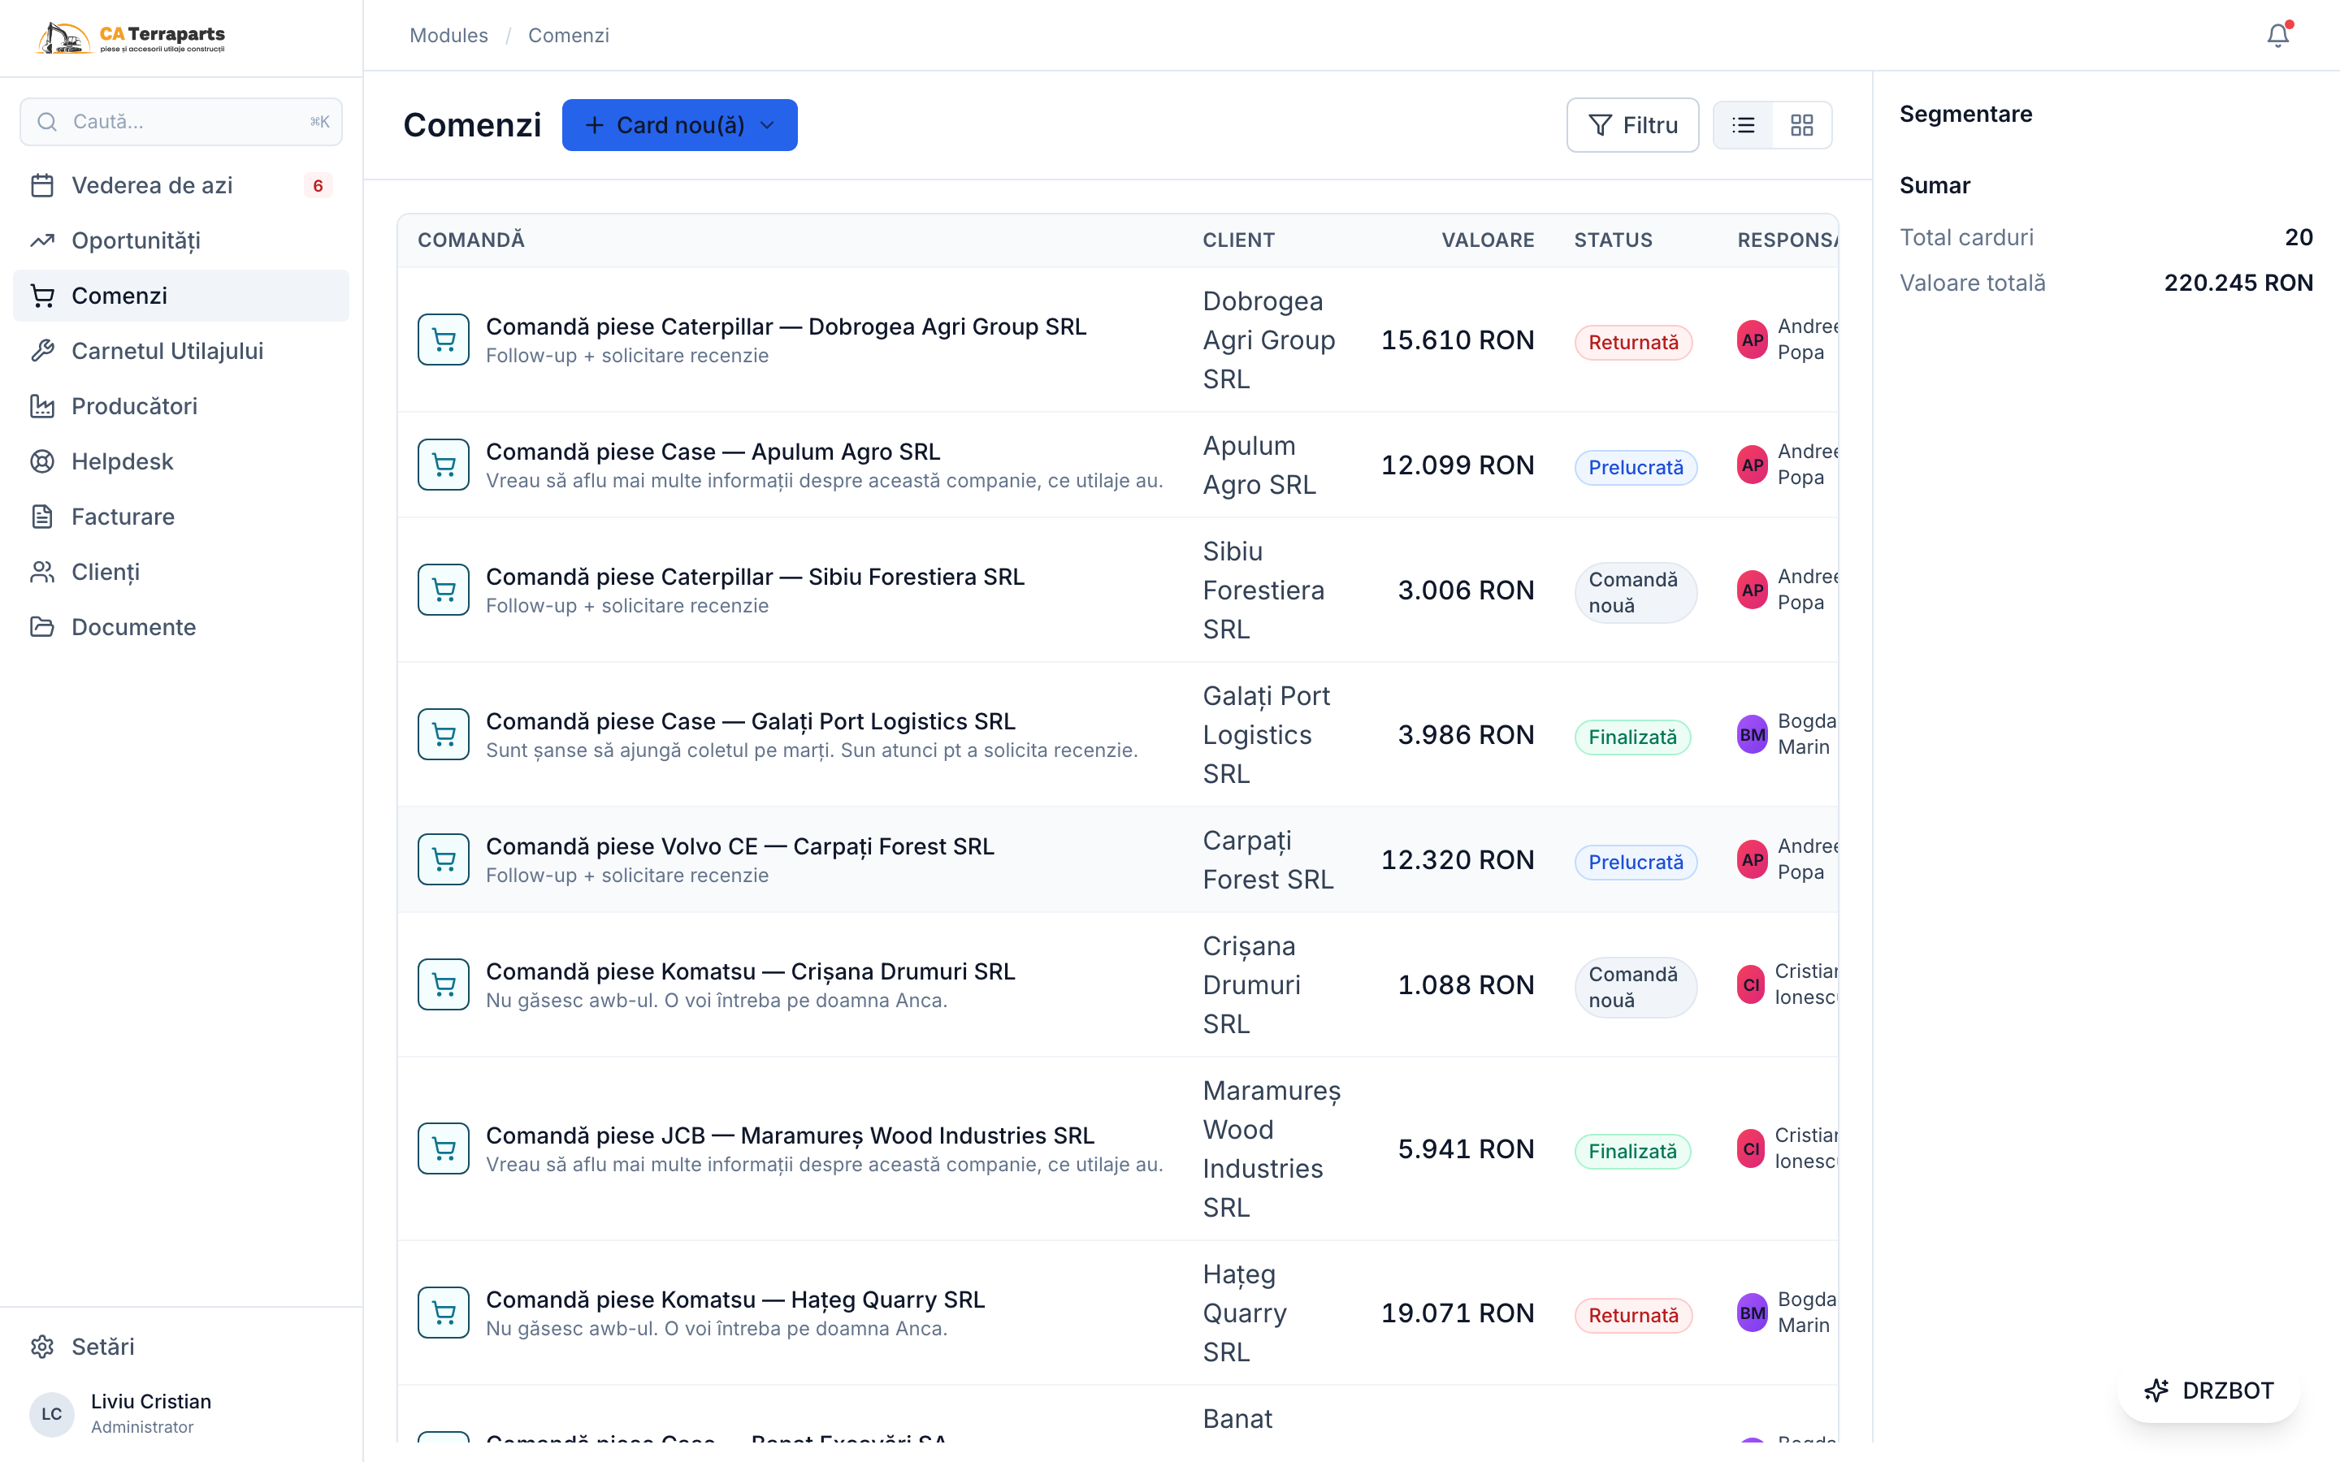Sort by the COMANDĂ column header
Image resolution: width=2340 pixels, height=1462 pixels.
471,240
